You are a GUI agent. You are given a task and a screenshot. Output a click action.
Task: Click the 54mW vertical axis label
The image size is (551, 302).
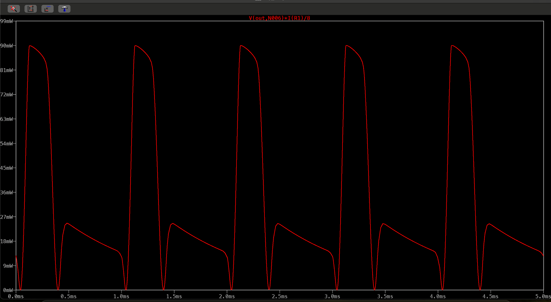(x=6, y=143)
